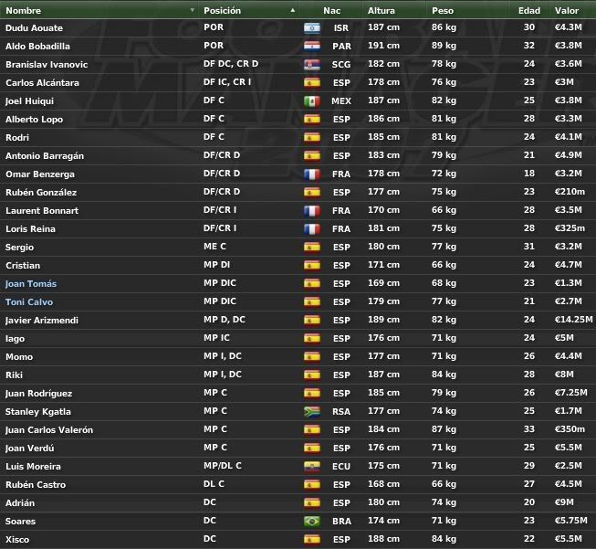The image size is (596, 549).
Task: Click the Spain flag icon for Riki
Action: [312, 375]
